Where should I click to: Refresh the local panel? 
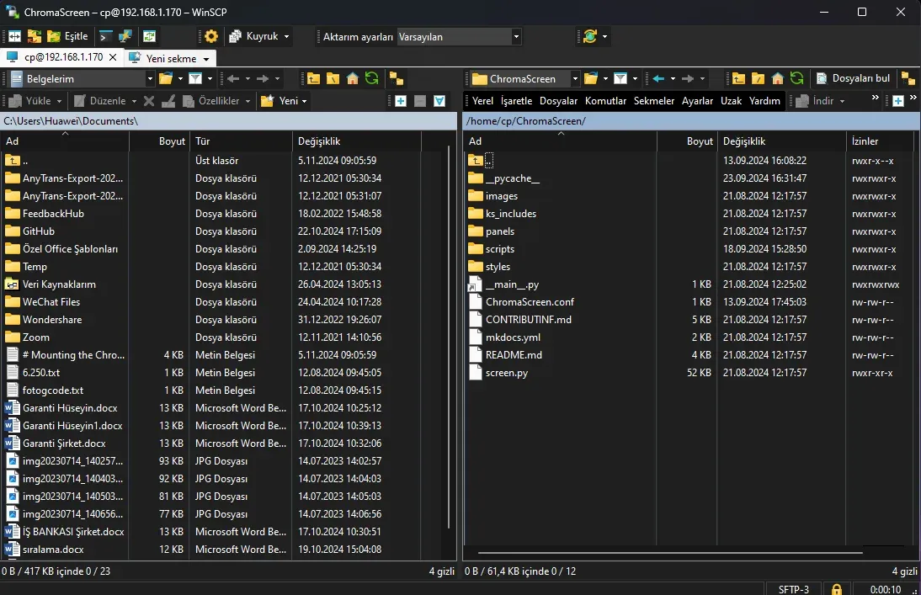click(372, 79)
